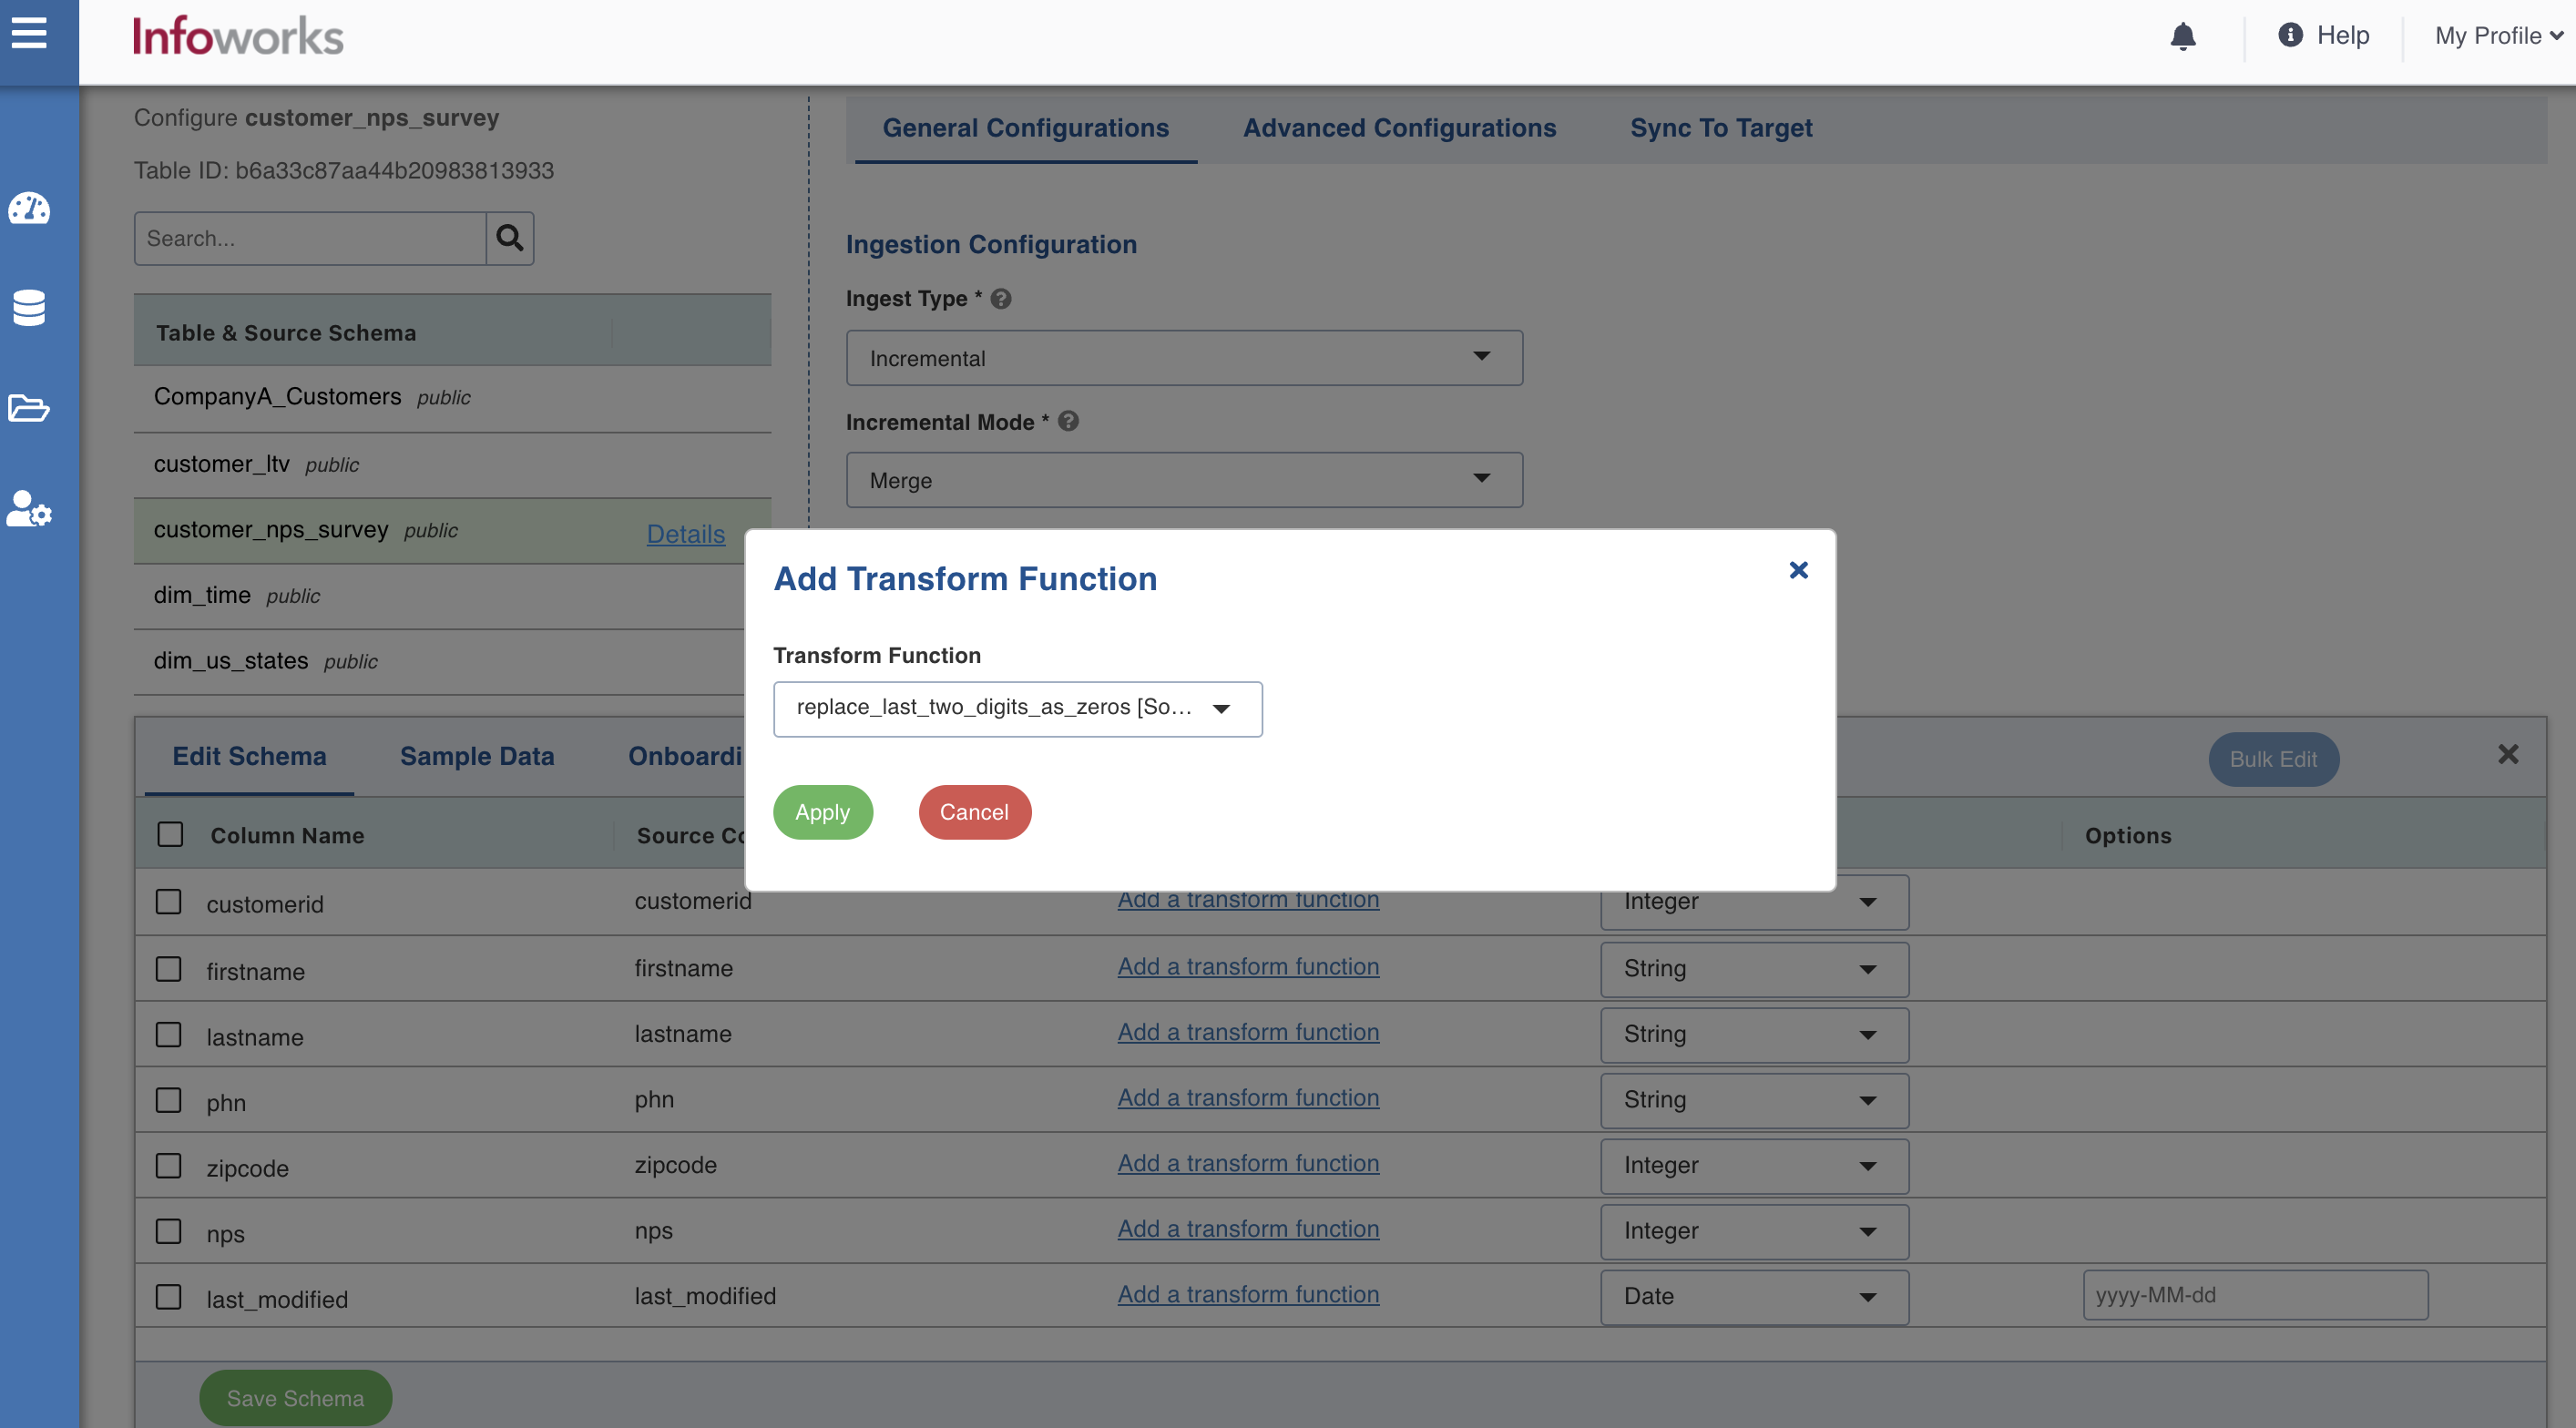
Task: Add a transform function for nps
Action: tap(1248, 1229)
